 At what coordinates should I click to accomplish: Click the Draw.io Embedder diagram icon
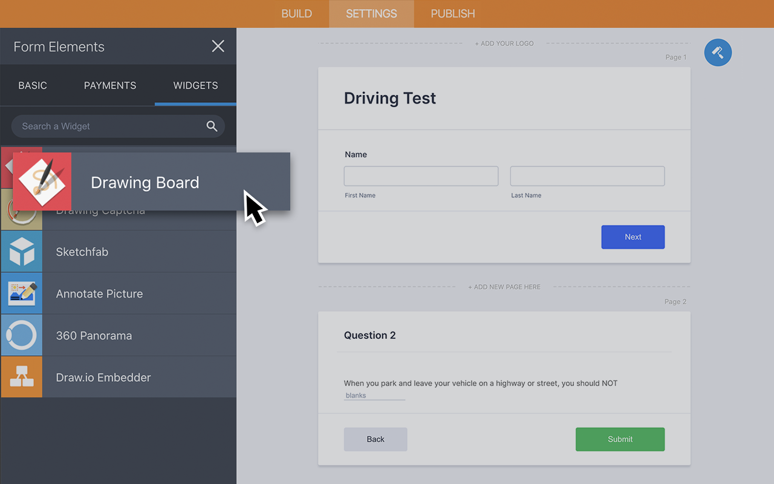tap(22, 377)
